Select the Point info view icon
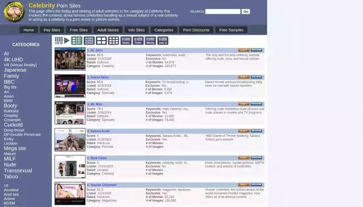Image resolution: width=363 pixels, height=207 pixels. pos(138,41)
